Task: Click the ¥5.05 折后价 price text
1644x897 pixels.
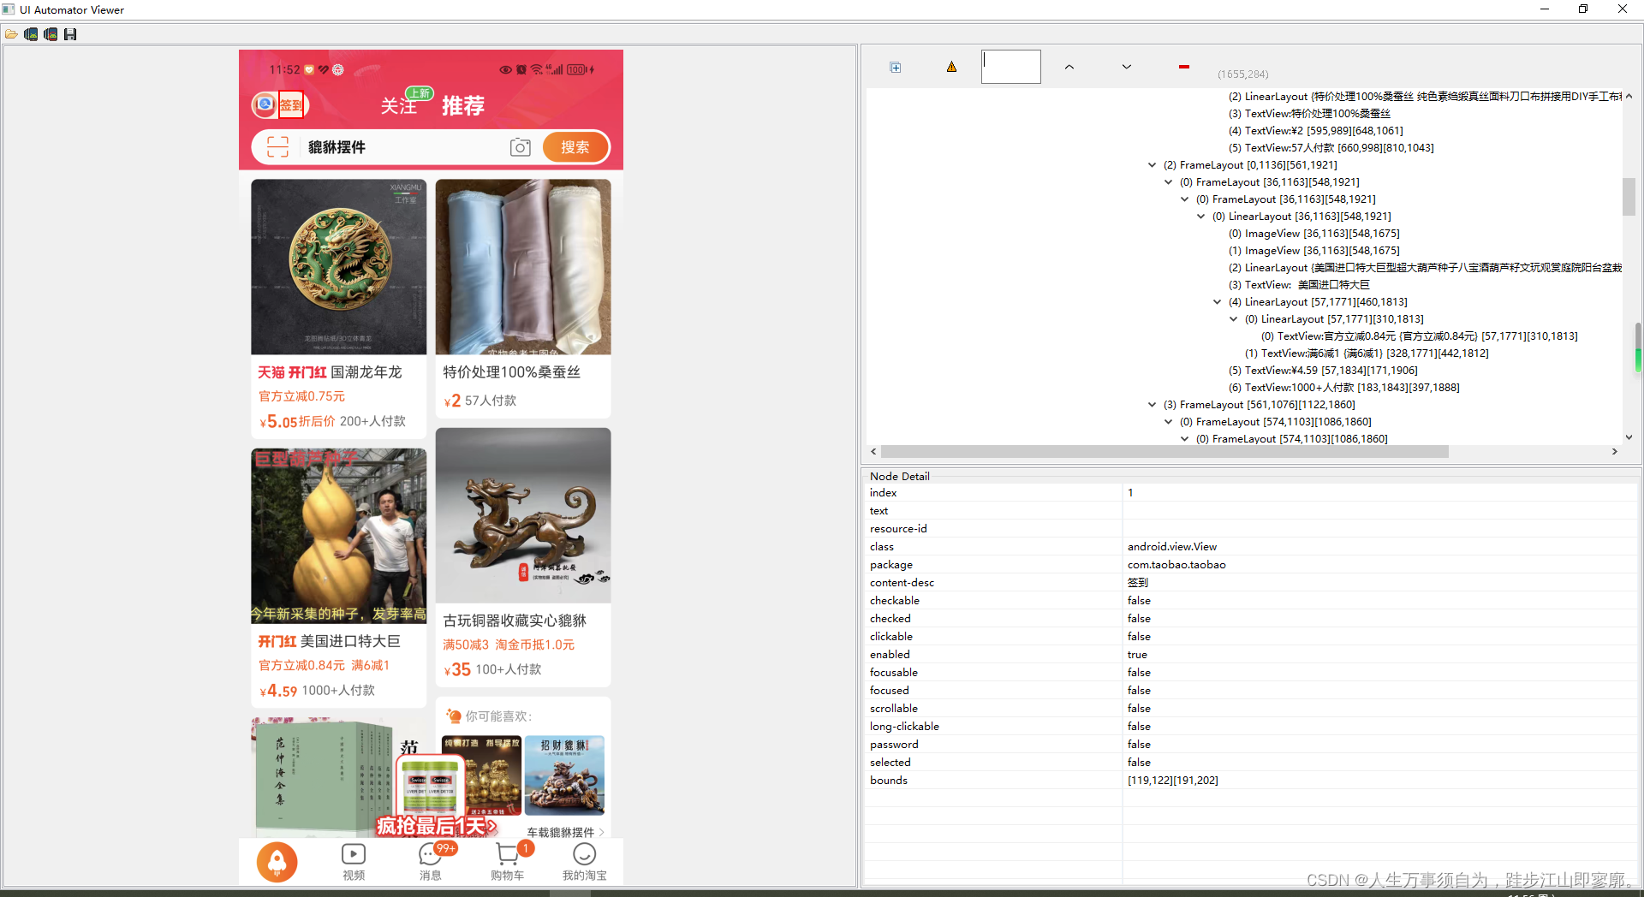Action: [297, 421]
